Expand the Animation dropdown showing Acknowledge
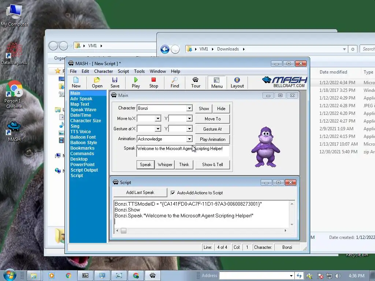375x281 pixels. (x=189, y=139)
